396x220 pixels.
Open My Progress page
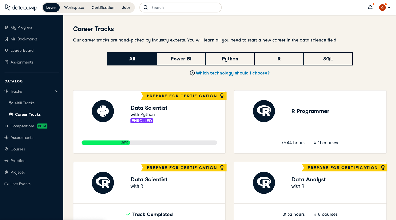[x=22, y=27]
